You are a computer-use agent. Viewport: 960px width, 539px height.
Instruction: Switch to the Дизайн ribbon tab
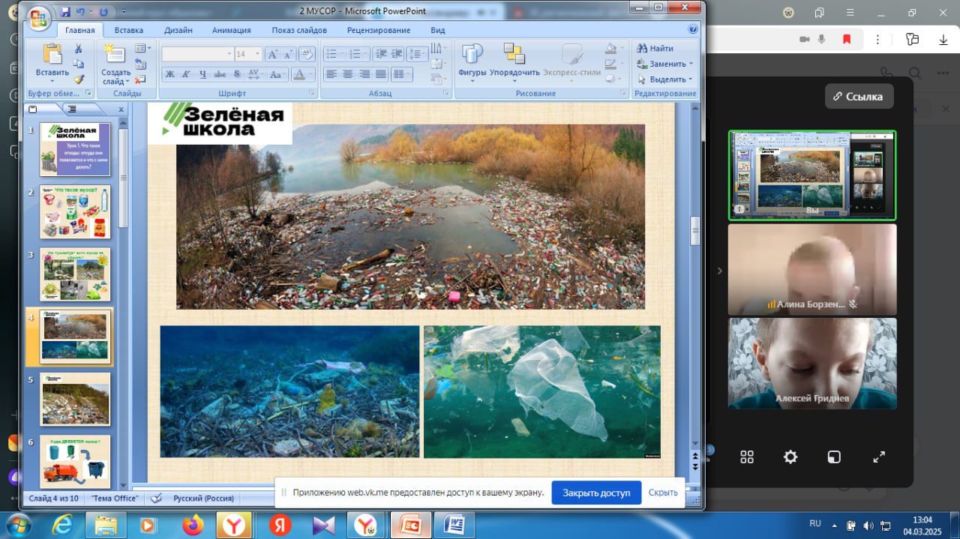point(178,30)
